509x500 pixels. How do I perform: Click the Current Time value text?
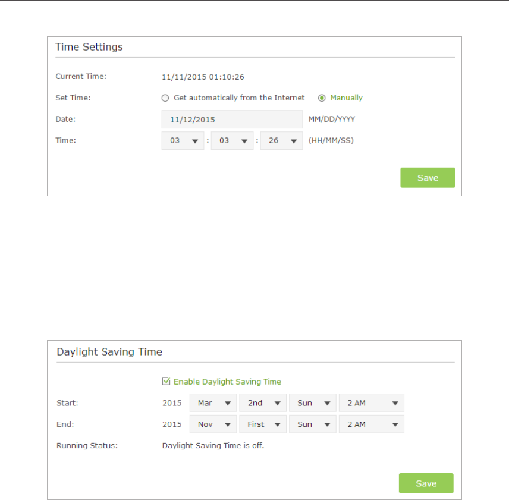(x=203, y=77)
